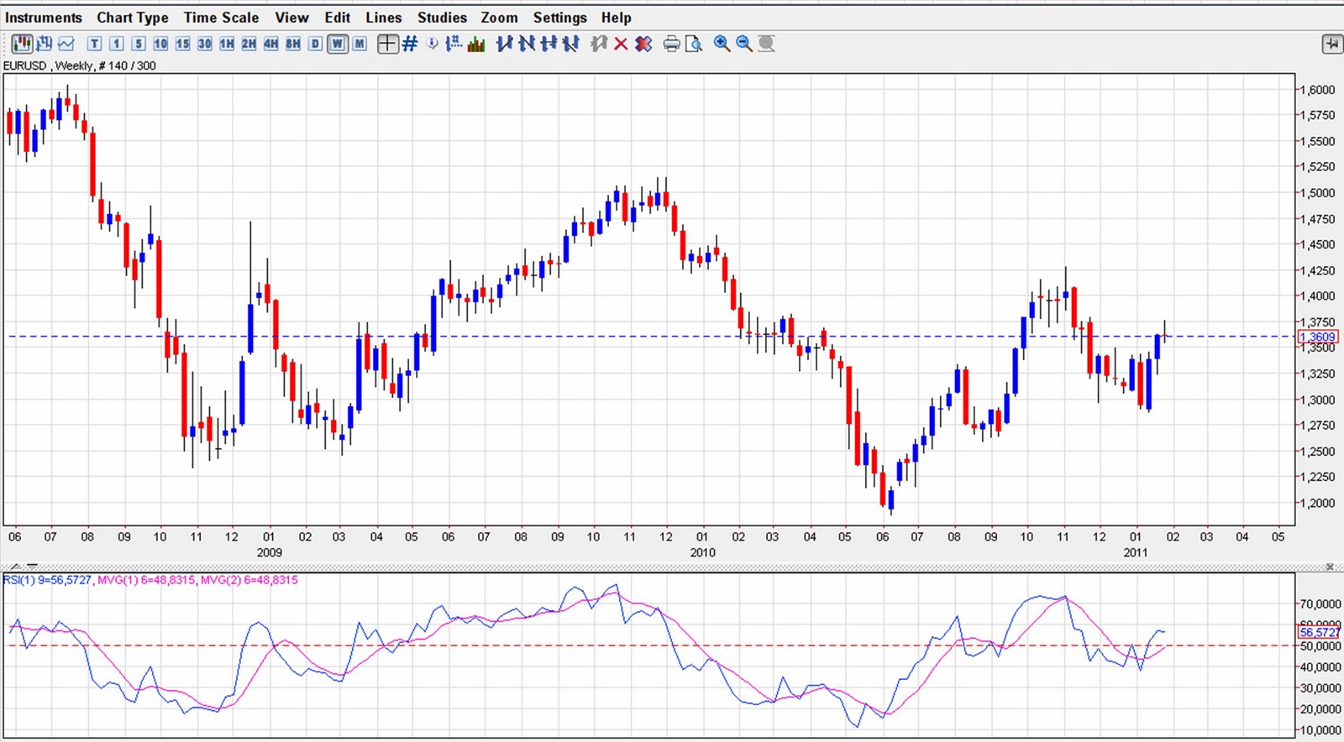Screen dimensions: 1344x742
Task: Close the RSI study panel
Action: [x=1330, y=567]
